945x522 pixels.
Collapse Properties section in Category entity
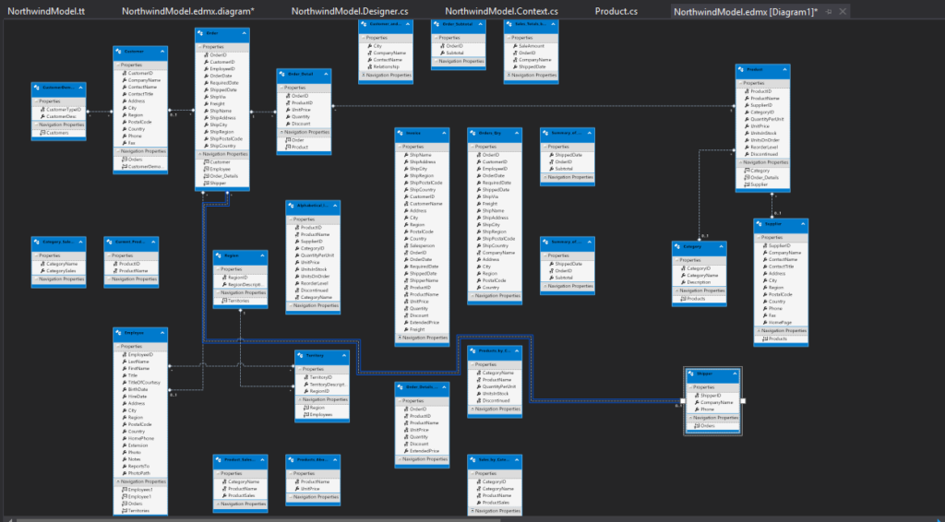[676, 260]
